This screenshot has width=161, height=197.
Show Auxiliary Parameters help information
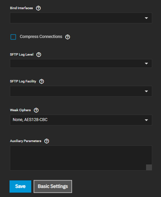tap(47, 141)
